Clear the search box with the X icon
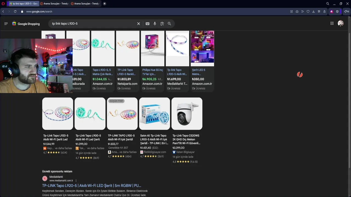Screen dimensions: 351x197 [x=138, y=24]
